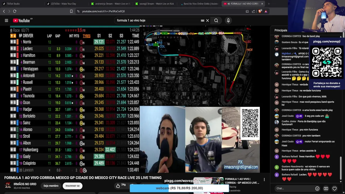Run search with the magnifying glass button
The width and height of the screenshot is (345, 194).
point(216,20)
